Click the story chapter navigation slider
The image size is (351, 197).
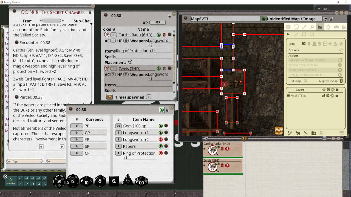coord(52,20)
